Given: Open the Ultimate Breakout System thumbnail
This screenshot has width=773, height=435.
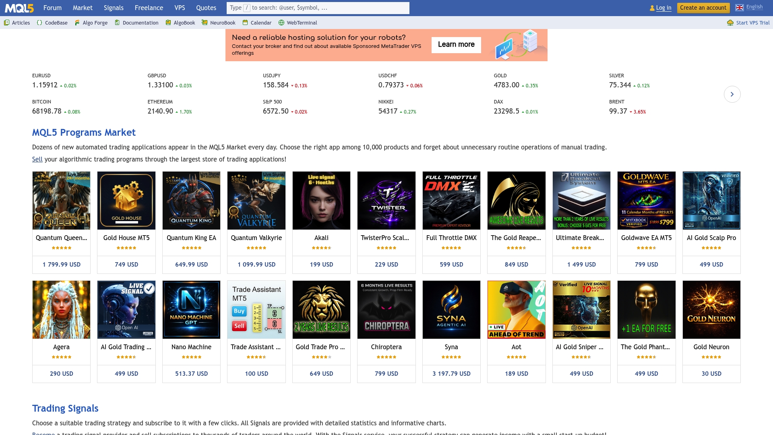Looking at the screenshot, I should (x=581, y=201).
